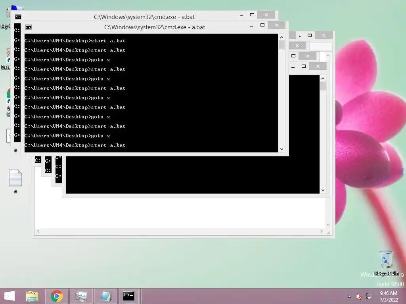The height and width of the screenshot is (304, 406).
Task: Minimize the large empty black cmd window behind
Action: (293, 67)
